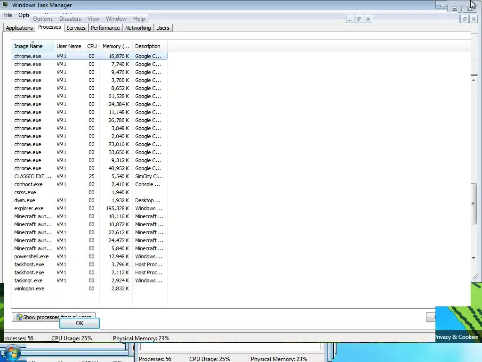Screen dimensions: 482x362
Task: Select the conhost.exe process row
Action: pyautogui.click(x=89, y=184)
